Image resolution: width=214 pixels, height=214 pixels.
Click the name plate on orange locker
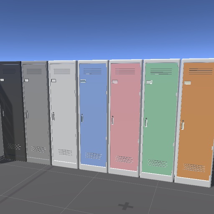188,83
